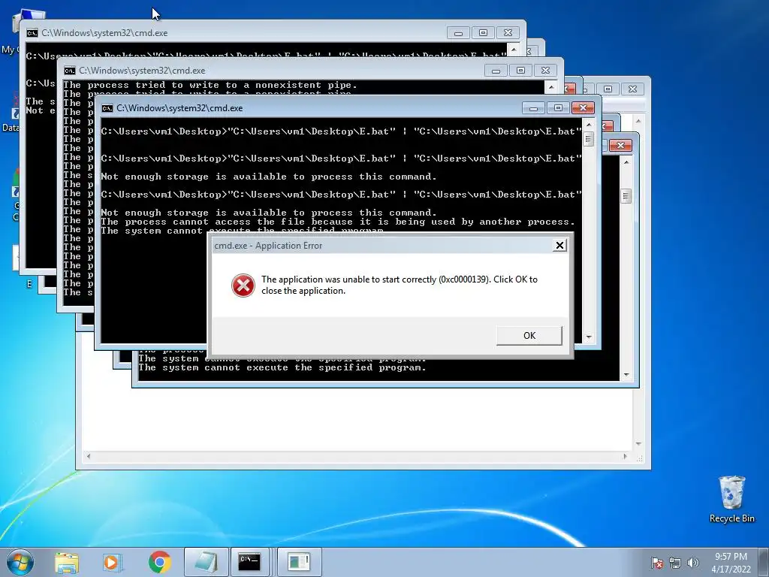Maximize the white window behind the cmd windows
This screenshot has height=577, width=769.
point(608,89)
